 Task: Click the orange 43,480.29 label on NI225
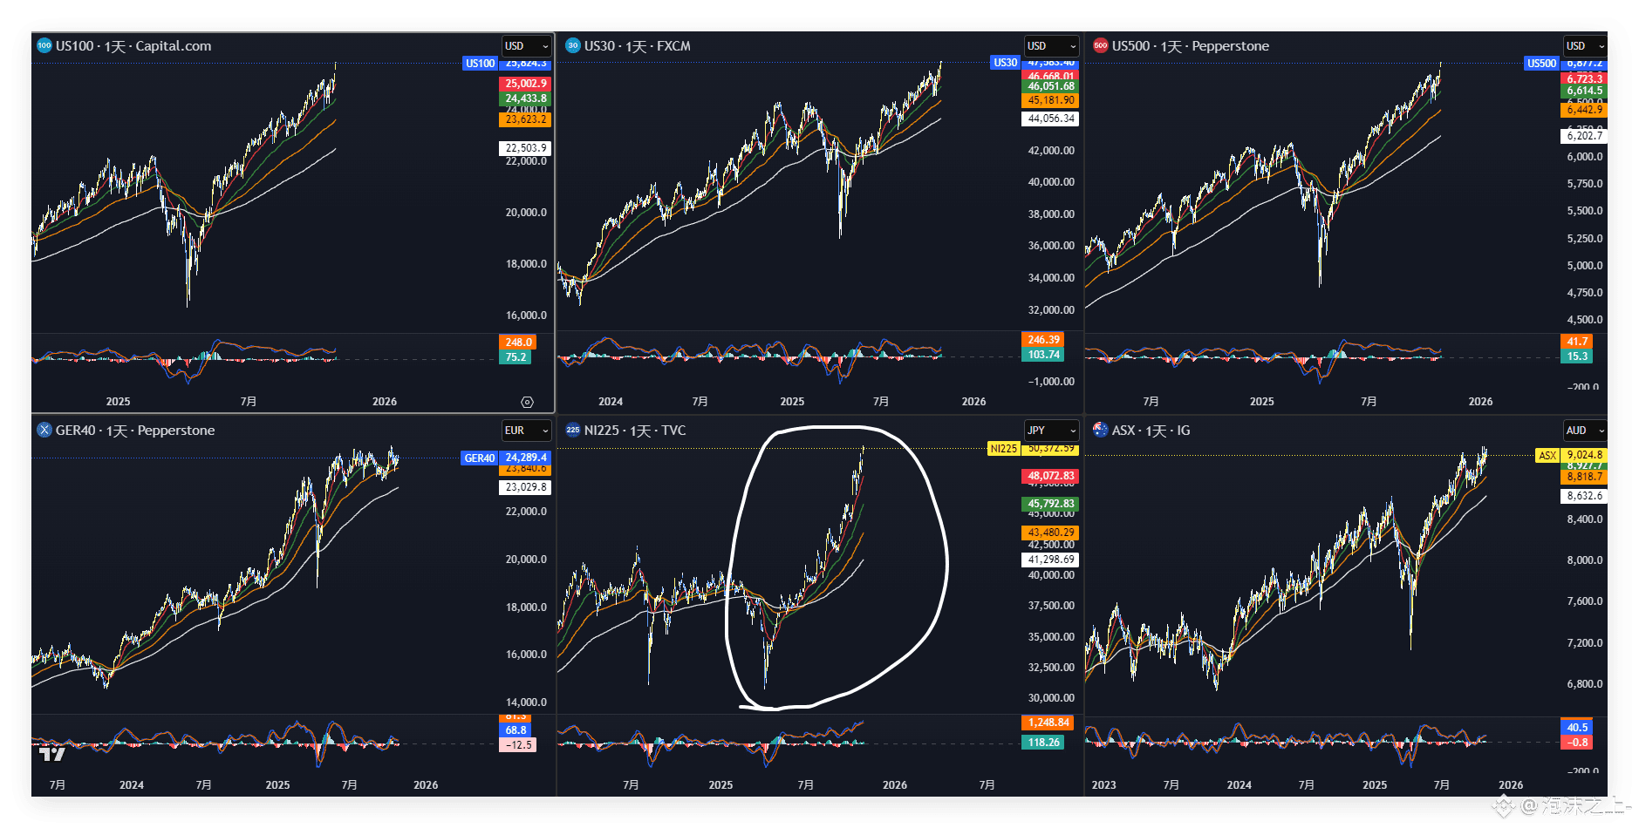pyautogui.click(x=1051, y=533)
